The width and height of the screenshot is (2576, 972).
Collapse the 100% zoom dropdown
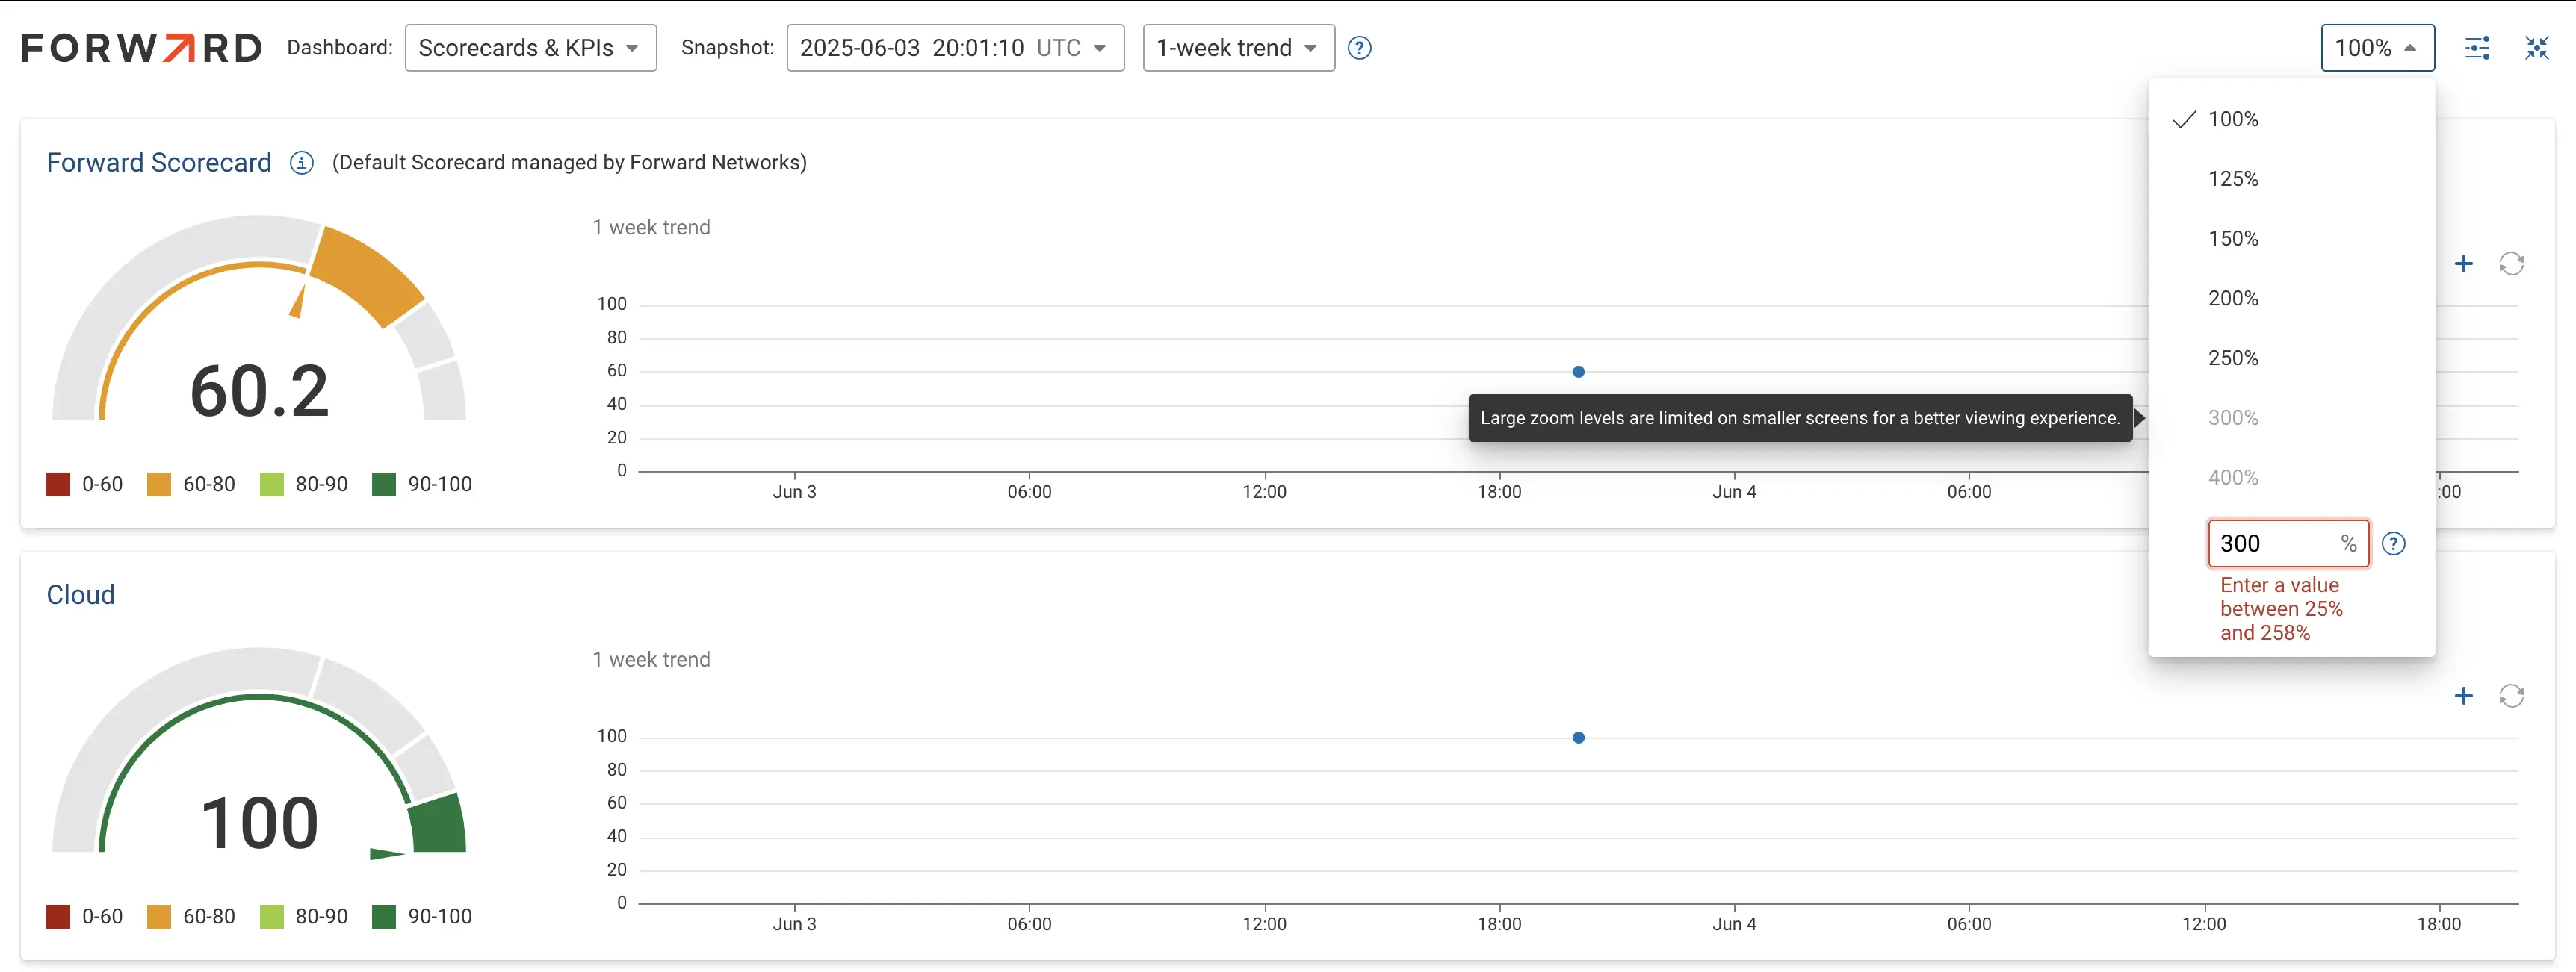tap(2377, 48)
